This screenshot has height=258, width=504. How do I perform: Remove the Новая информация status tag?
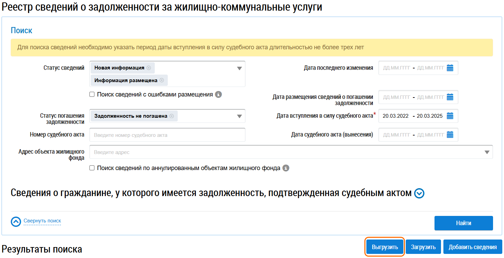pos(149,68)
